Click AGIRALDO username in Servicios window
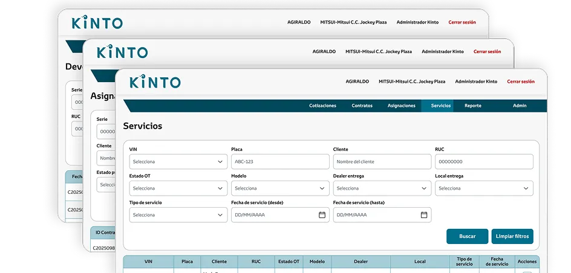The height and width of the screenshot is (273, 571). point(357,82)
